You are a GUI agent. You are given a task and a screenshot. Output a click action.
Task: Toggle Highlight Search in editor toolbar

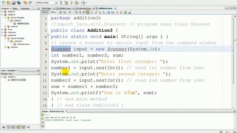87,12
